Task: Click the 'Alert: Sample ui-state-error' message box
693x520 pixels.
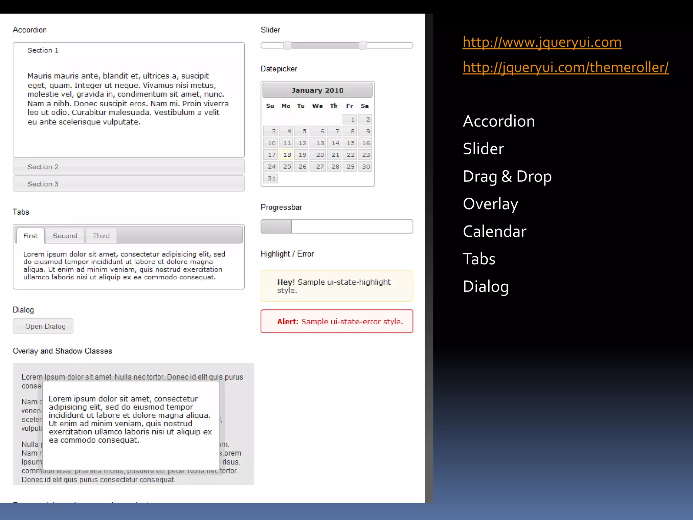Action: (x=337, y=321)
